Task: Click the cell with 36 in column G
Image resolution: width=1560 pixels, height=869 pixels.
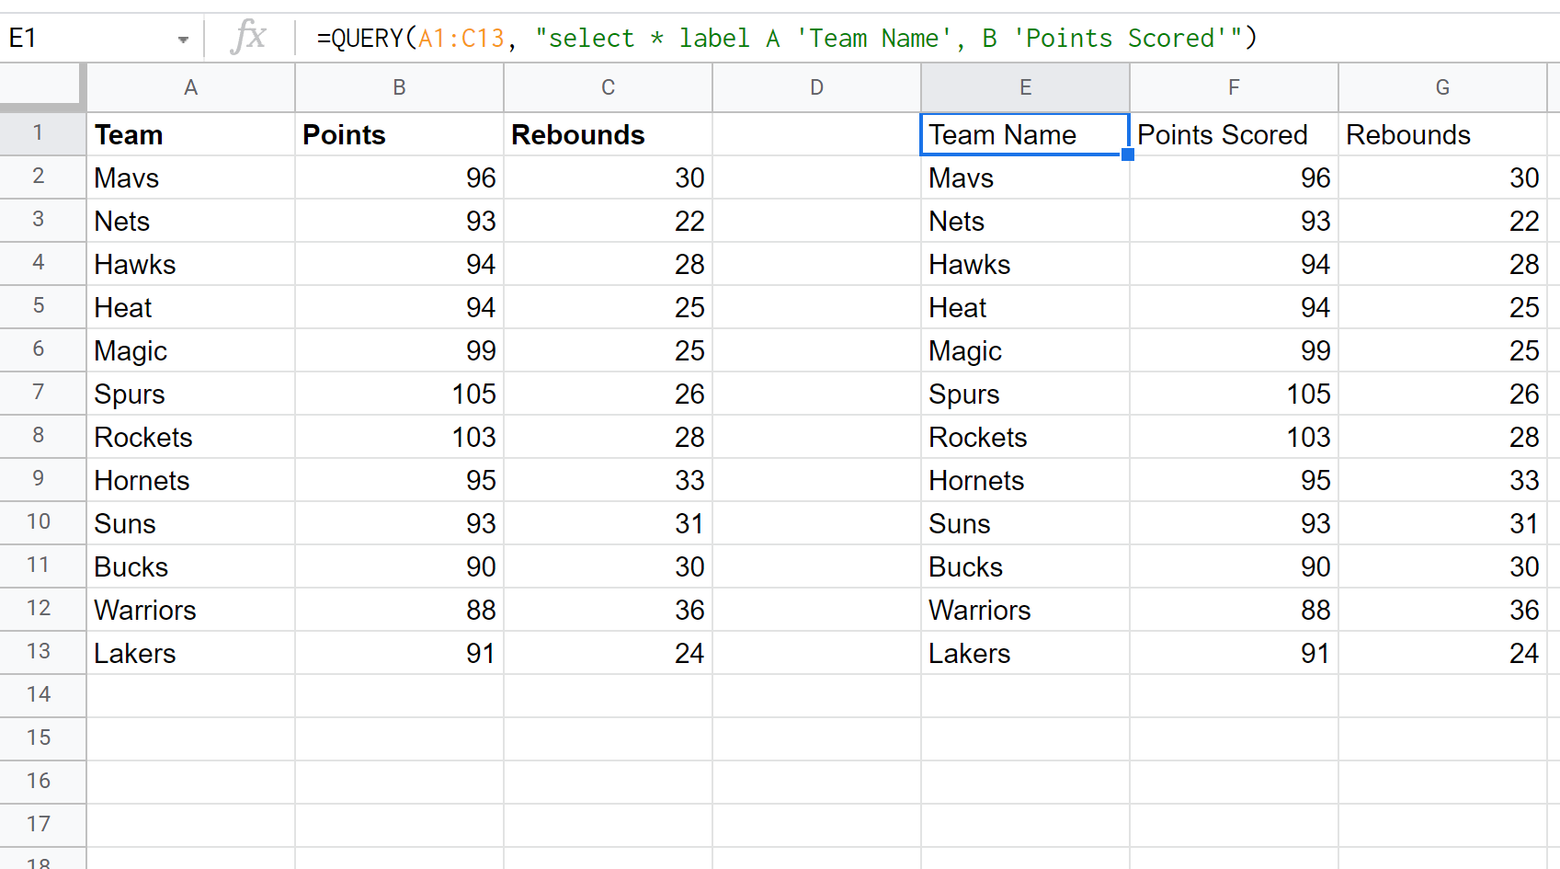Action: (x=1441, y=610)
